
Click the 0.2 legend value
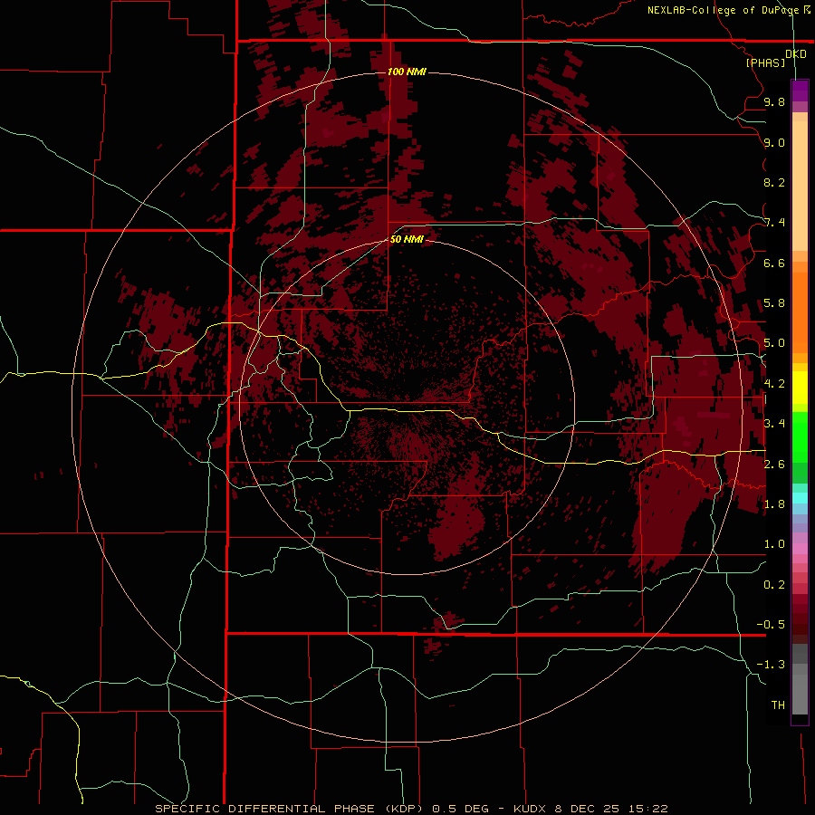tap(774, 585)
